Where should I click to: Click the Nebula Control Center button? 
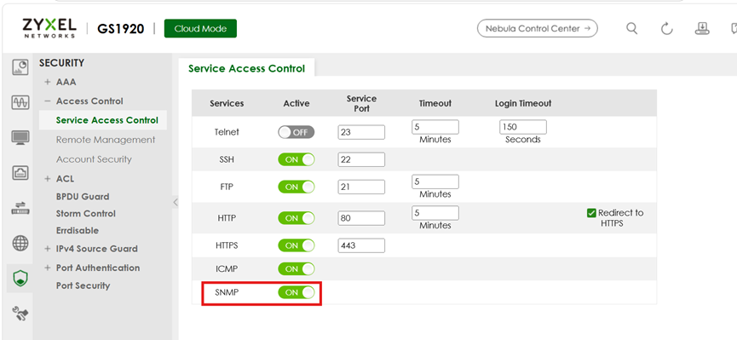[538, 28]
